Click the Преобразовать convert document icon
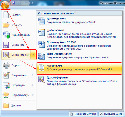Viewport: 125px width, 117px height. pyautogui.click(x=6, y=35)
